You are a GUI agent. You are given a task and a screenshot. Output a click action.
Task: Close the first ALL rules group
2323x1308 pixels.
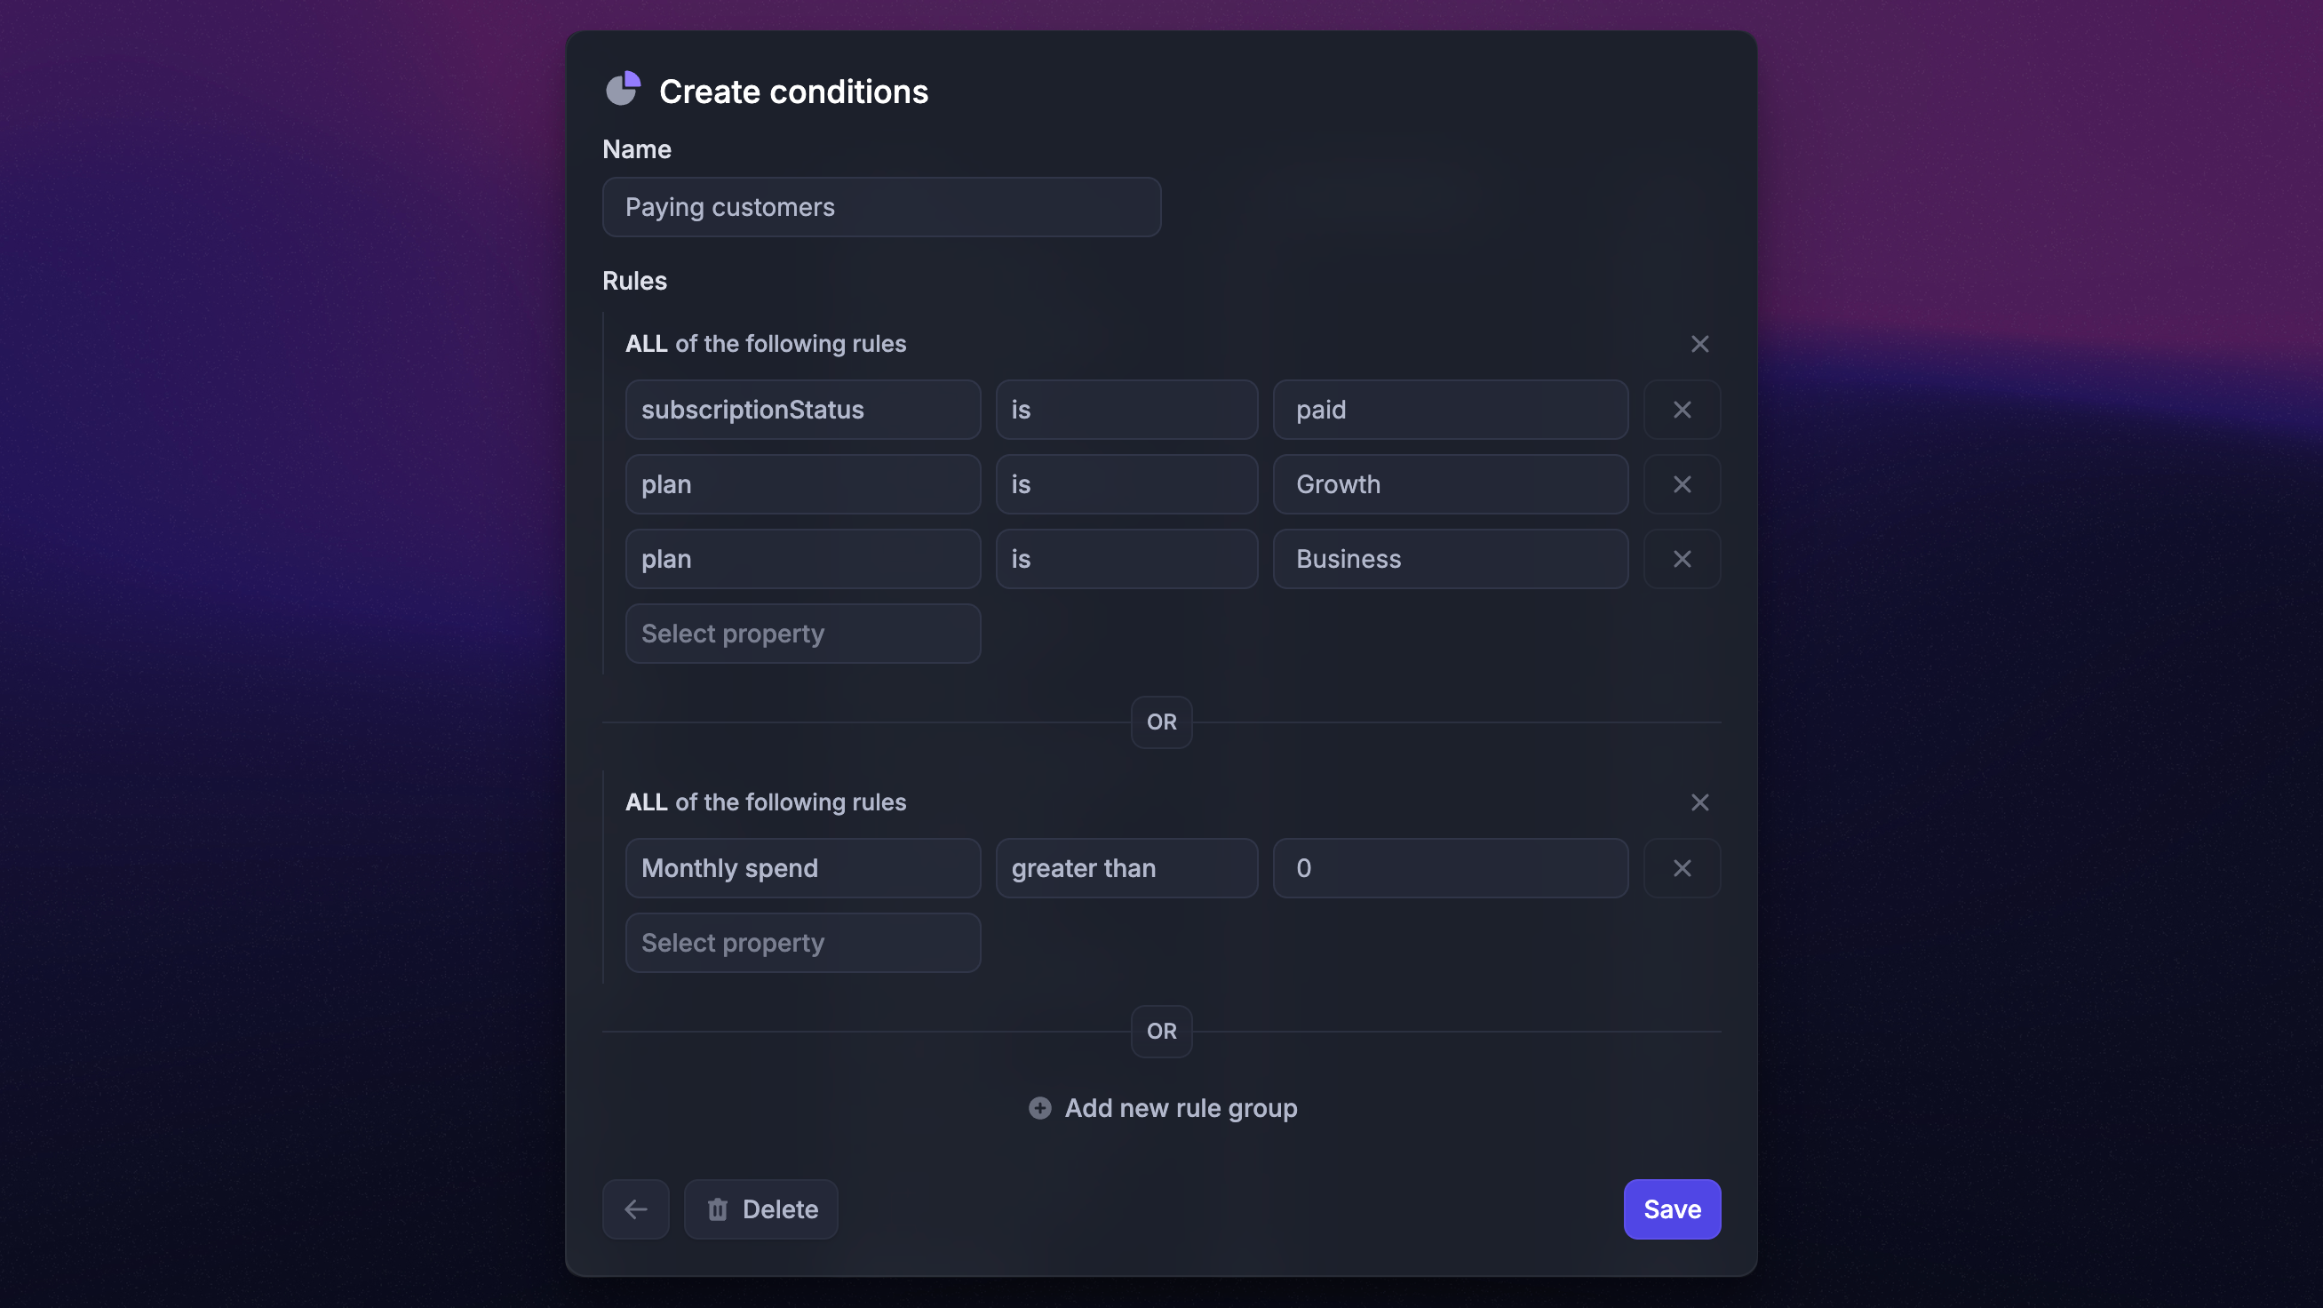tap(1699, 344)
